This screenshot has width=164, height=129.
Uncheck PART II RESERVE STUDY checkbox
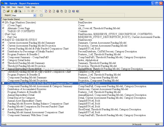pyautogui.click(x=3, y=40)
